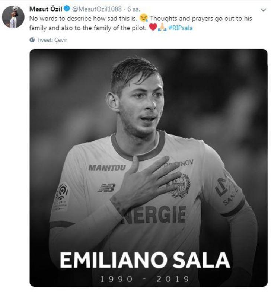Viewport: 271px width, 293px height.
Task: Click the MANITOU logo on the jersey
Action: pos(107,168)
